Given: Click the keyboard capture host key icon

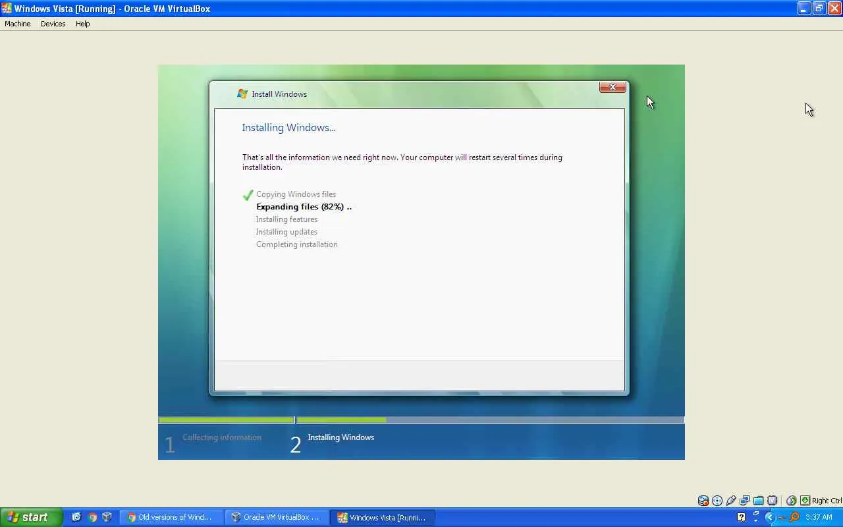Looking at the screenshot, I should click(x=805, y=501).
